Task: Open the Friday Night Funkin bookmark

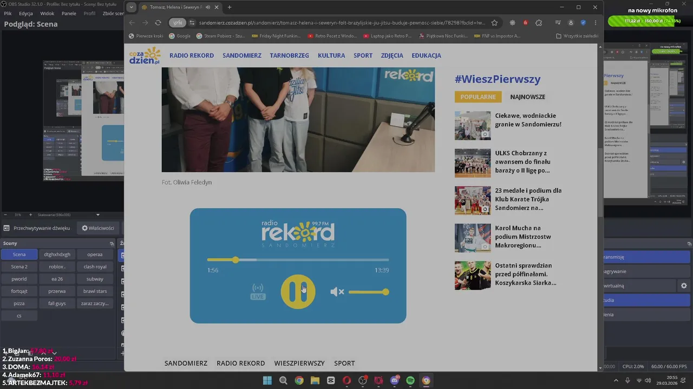Action: [x=277, y=36]
